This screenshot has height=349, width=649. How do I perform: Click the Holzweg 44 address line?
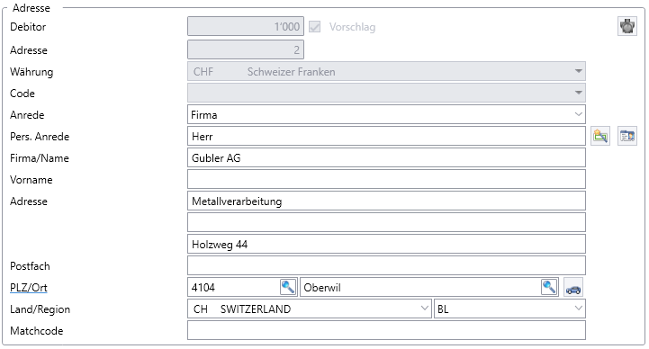[x=386, y=244]
